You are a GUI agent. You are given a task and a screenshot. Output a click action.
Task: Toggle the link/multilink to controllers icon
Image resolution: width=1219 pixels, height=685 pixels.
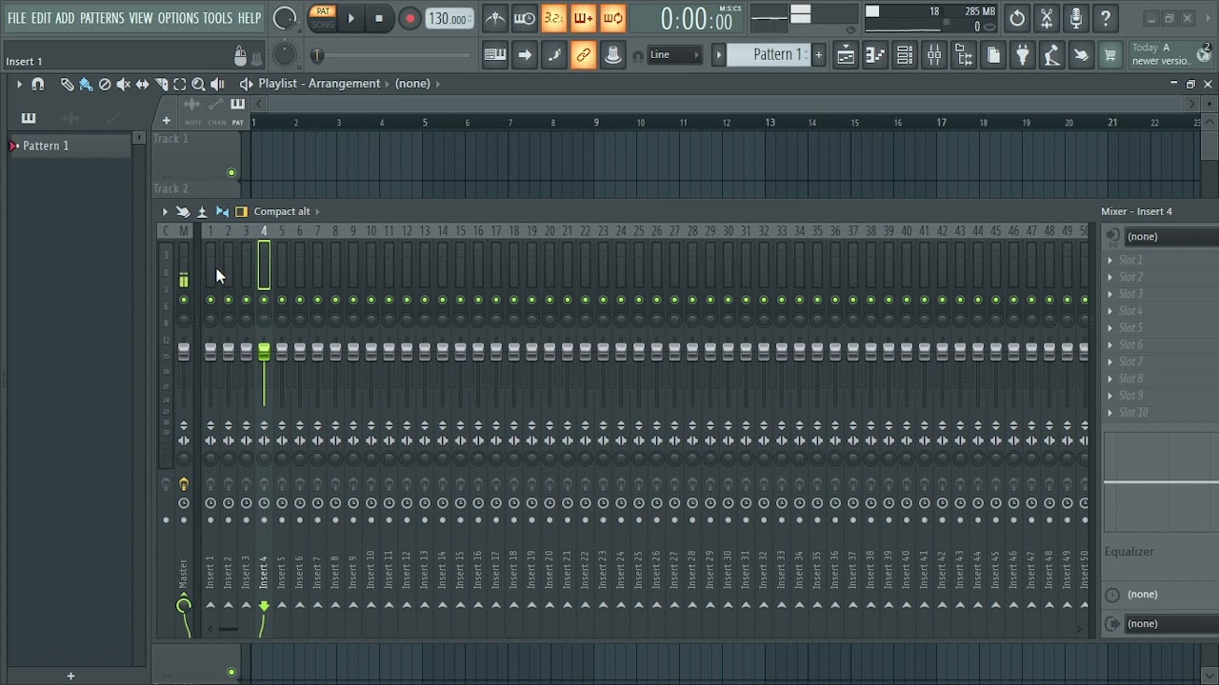(x=584, y=55)
